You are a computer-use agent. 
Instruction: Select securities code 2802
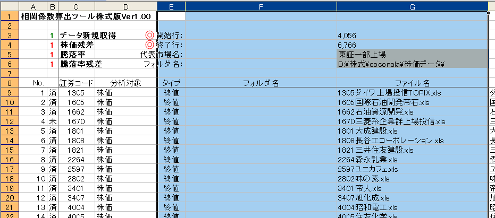[76, 179]
